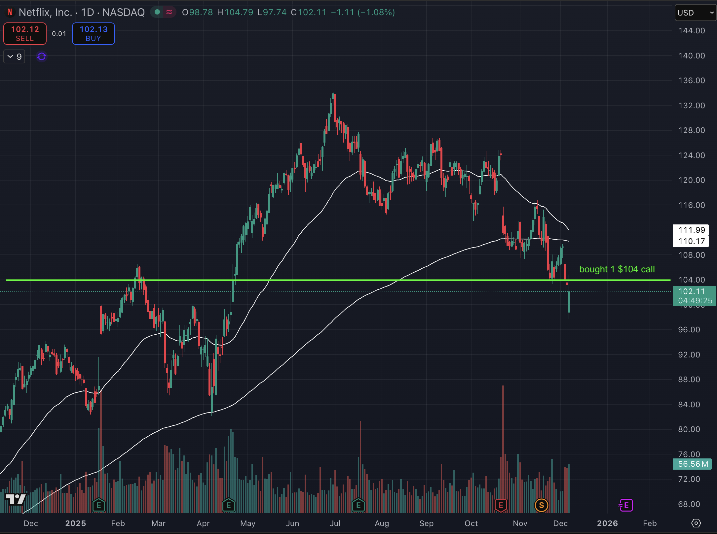The height and width of the screenshot is (534, 717).
Task: Click the red October earnings marker
Action: (x=501, y=505)
